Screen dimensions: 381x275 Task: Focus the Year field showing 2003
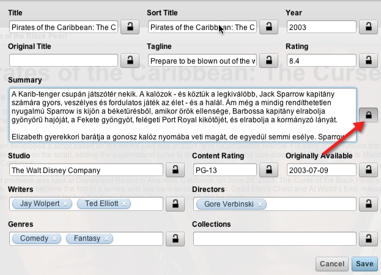pos(322,27)
